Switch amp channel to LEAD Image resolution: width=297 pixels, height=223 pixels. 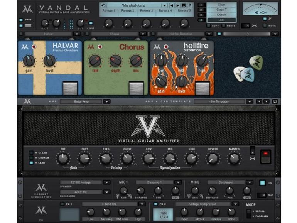click(x=31, y=163)
